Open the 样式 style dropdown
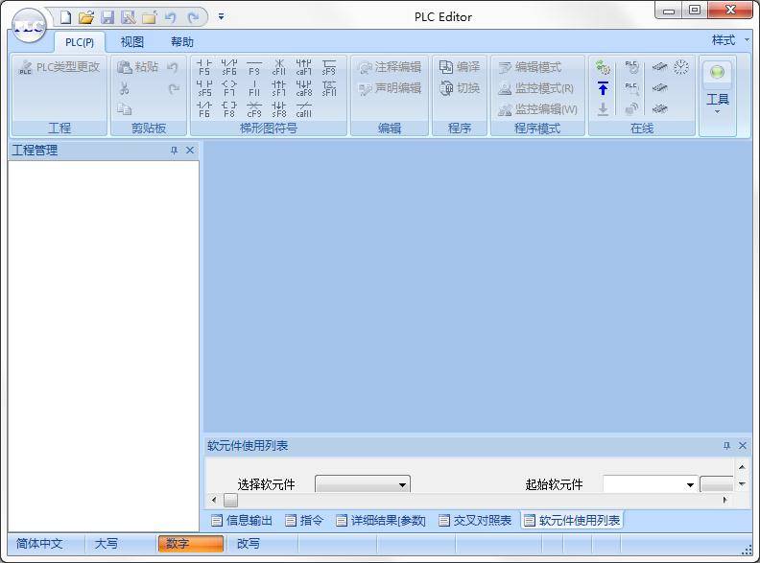Viewport: 760px width, 563px height. click(730, 40)
